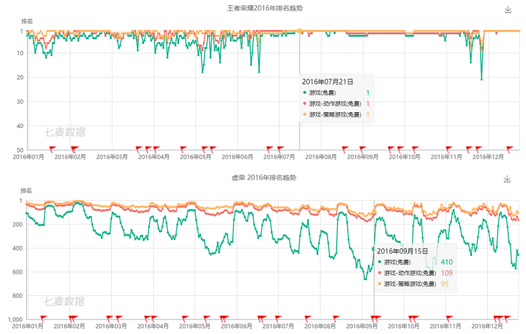Click the November flag marker on 虚荣 chart

[449, 318]
